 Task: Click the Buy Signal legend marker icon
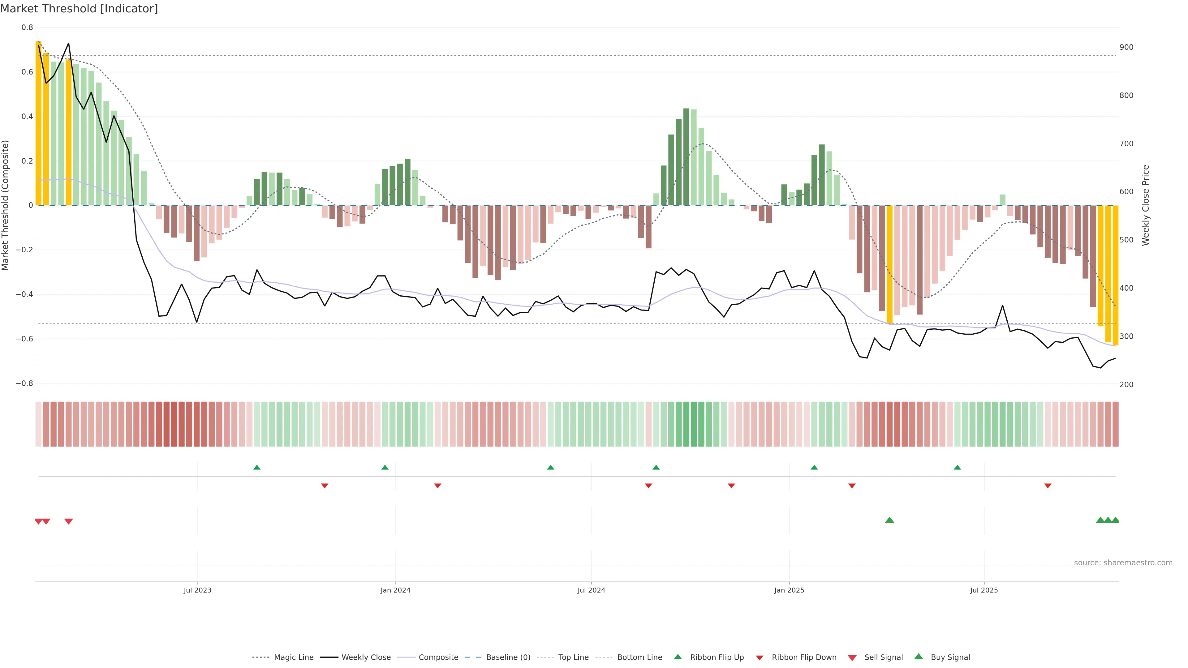pos(918,657)
